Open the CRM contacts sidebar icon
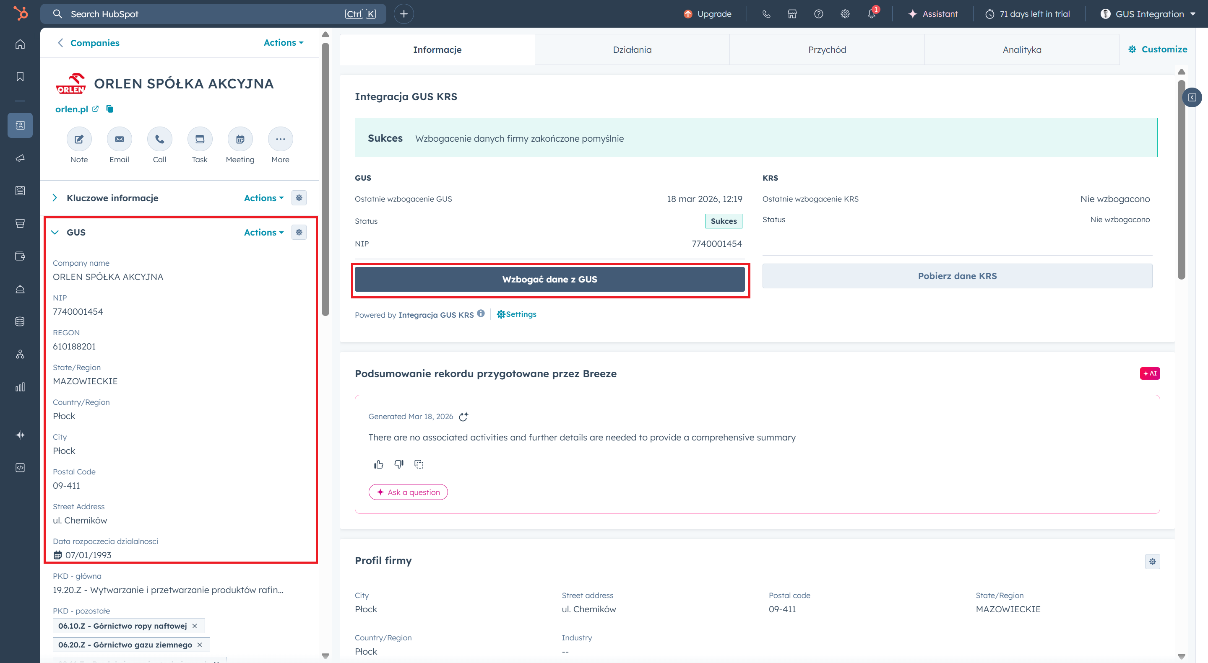The image size is (1208, 663). tap(20, 125)
